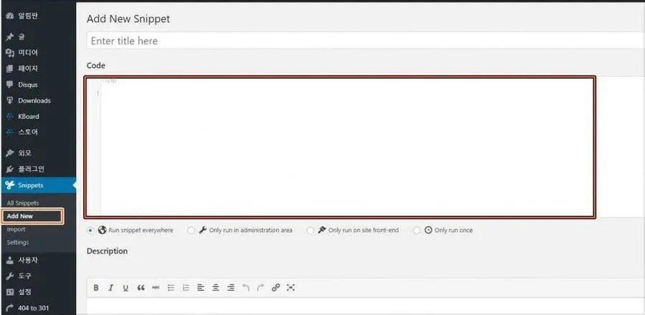This screenshot has height=315, width=645.
Task: Insert a numbered list
Action: (x=186, y=288)
